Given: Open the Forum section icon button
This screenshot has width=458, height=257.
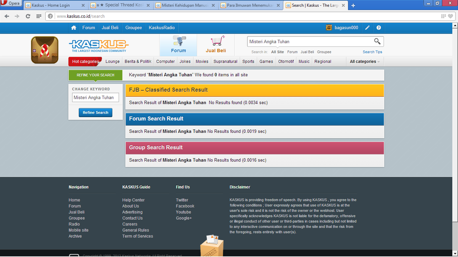Looking at the screenshot, I should point(178,45).
